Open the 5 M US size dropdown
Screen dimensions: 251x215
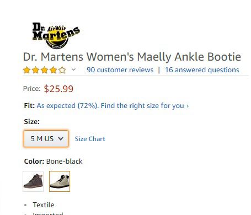(x=46, y=139)
